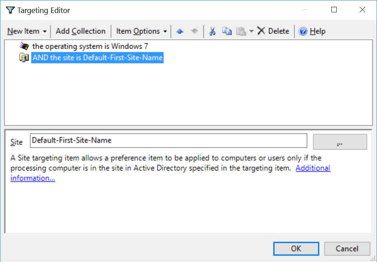The image size is (377, 262).
Task: Confirm with the OK button
Action: pos(296,249)
